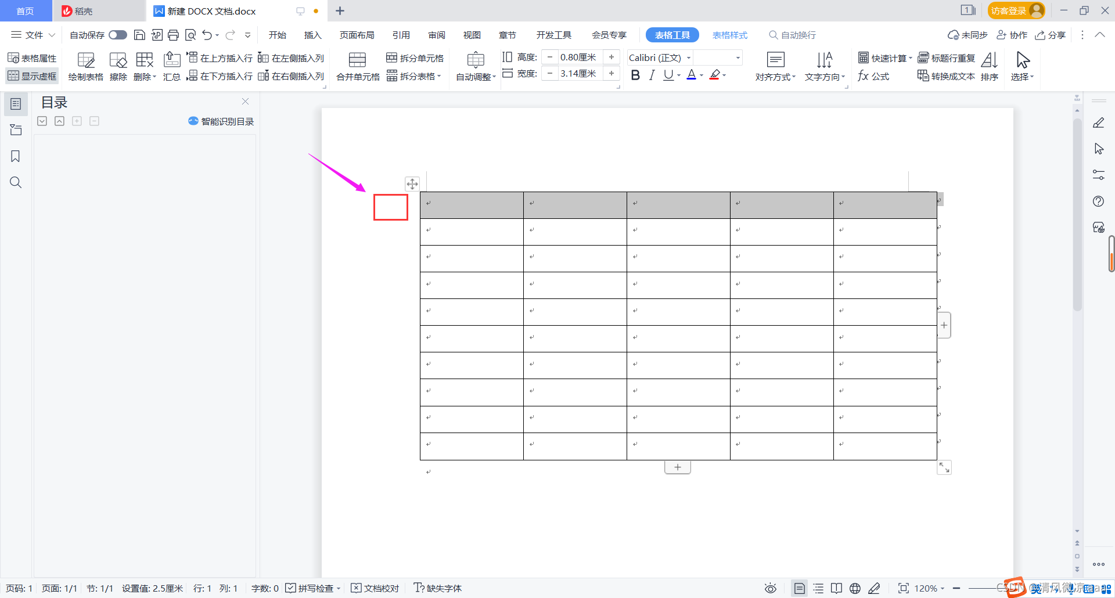1115x598 pixels.
Task: Switch to the Table Style (表格样式) tab
Action: click(x=730, y=35)
